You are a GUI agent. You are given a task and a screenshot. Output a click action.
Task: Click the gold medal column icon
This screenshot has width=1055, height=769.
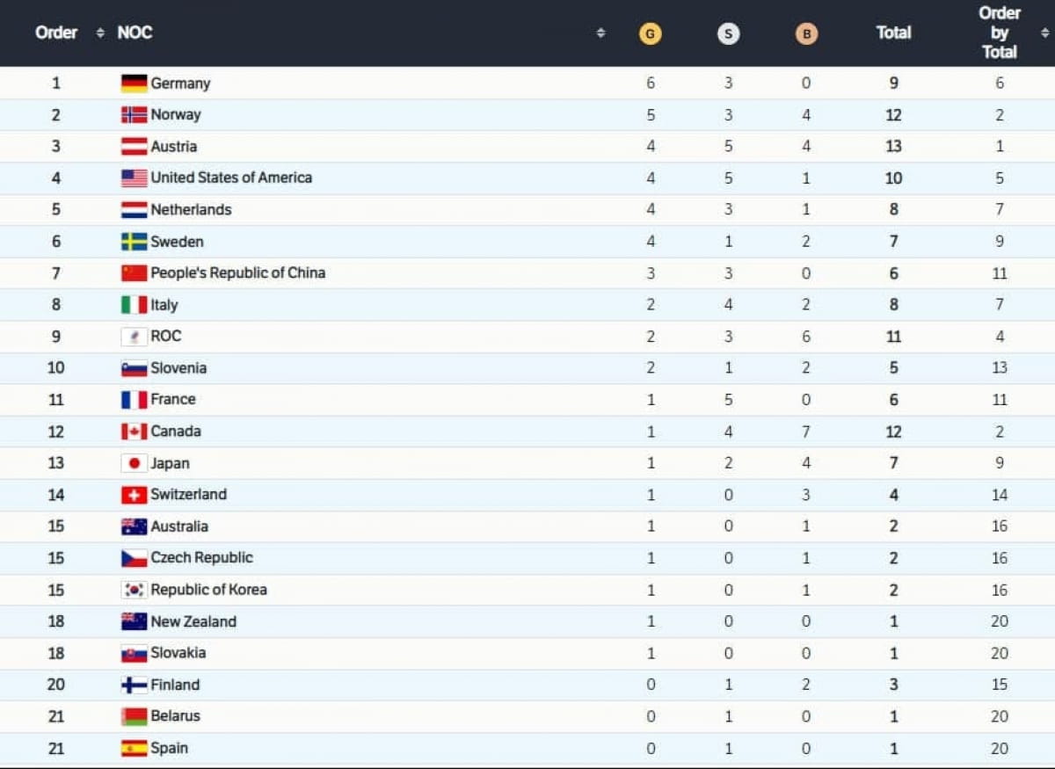click(651, 34)
